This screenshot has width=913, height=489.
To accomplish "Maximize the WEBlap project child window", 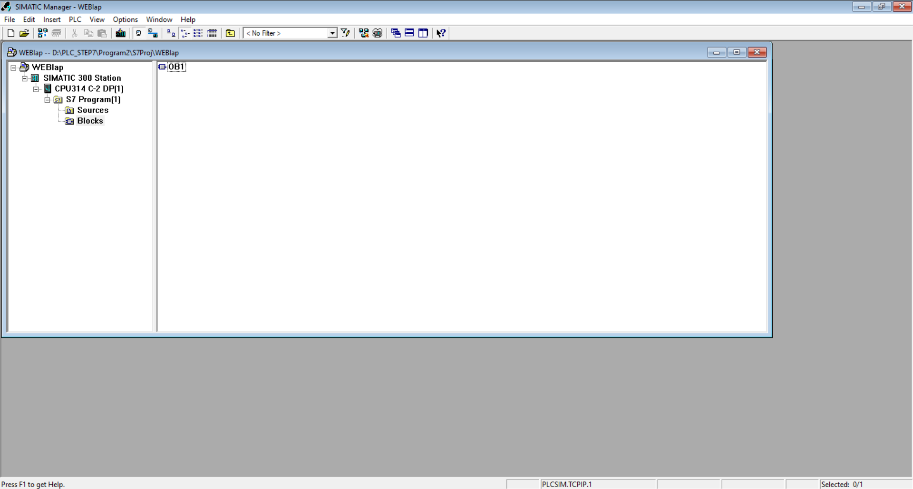I will [737, 52].
